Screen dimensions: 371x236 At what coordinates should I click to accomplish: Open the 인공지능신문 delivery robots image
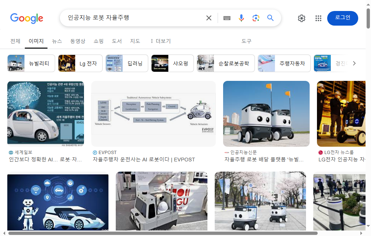point(266,114)
